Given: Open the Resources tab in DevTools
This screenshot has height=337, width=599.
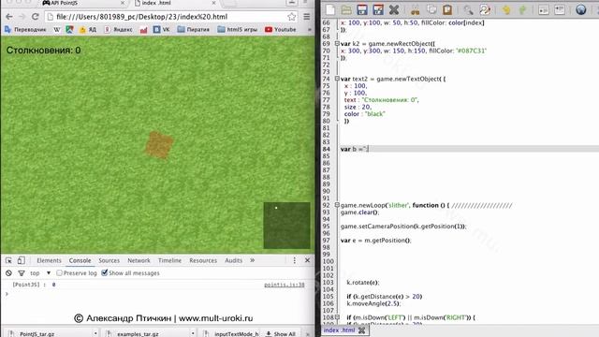Looking at the screenshot, I should click(203, 260).
